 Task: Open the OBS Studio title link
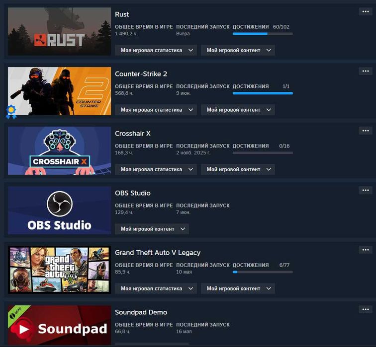(133, 193)
